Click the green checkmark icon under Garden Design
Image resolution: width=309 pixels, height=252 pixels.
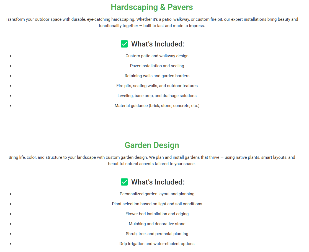tap(124, 182)
